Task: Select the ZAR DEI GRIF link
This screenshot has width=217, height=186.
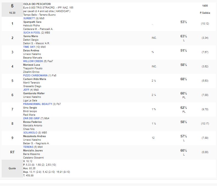Action: 32,118
